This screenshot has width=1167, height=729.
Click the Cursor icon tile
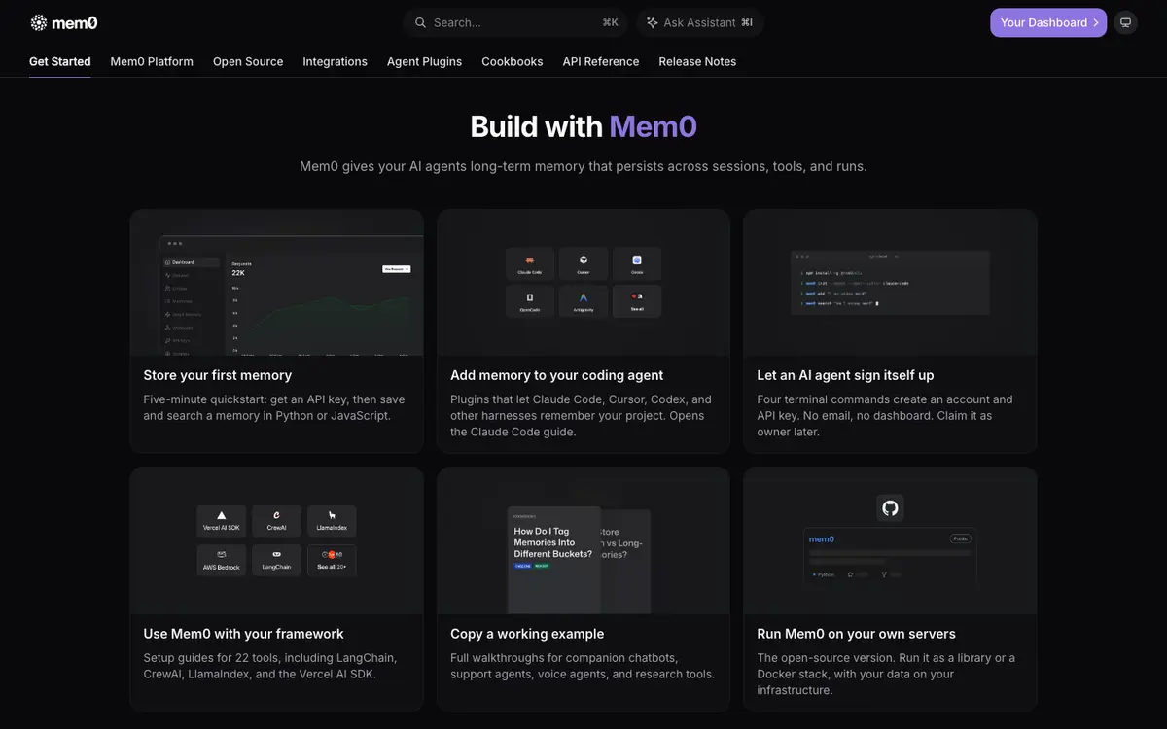pyautogui.click(x=583, y=263)
